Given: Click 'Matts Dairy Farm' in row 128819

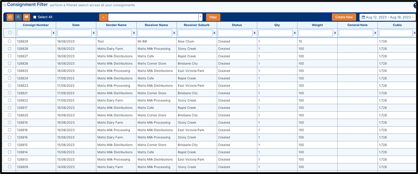Looking at the screenshot, I should [116, 122].
